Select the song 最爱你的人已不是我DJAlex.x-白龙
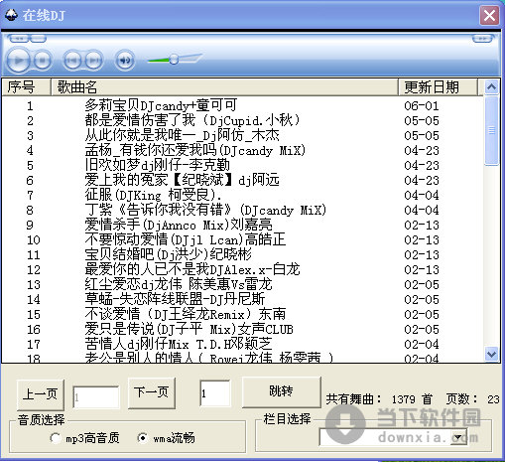This screenshot has width=505, height=462. click(192, 269)
